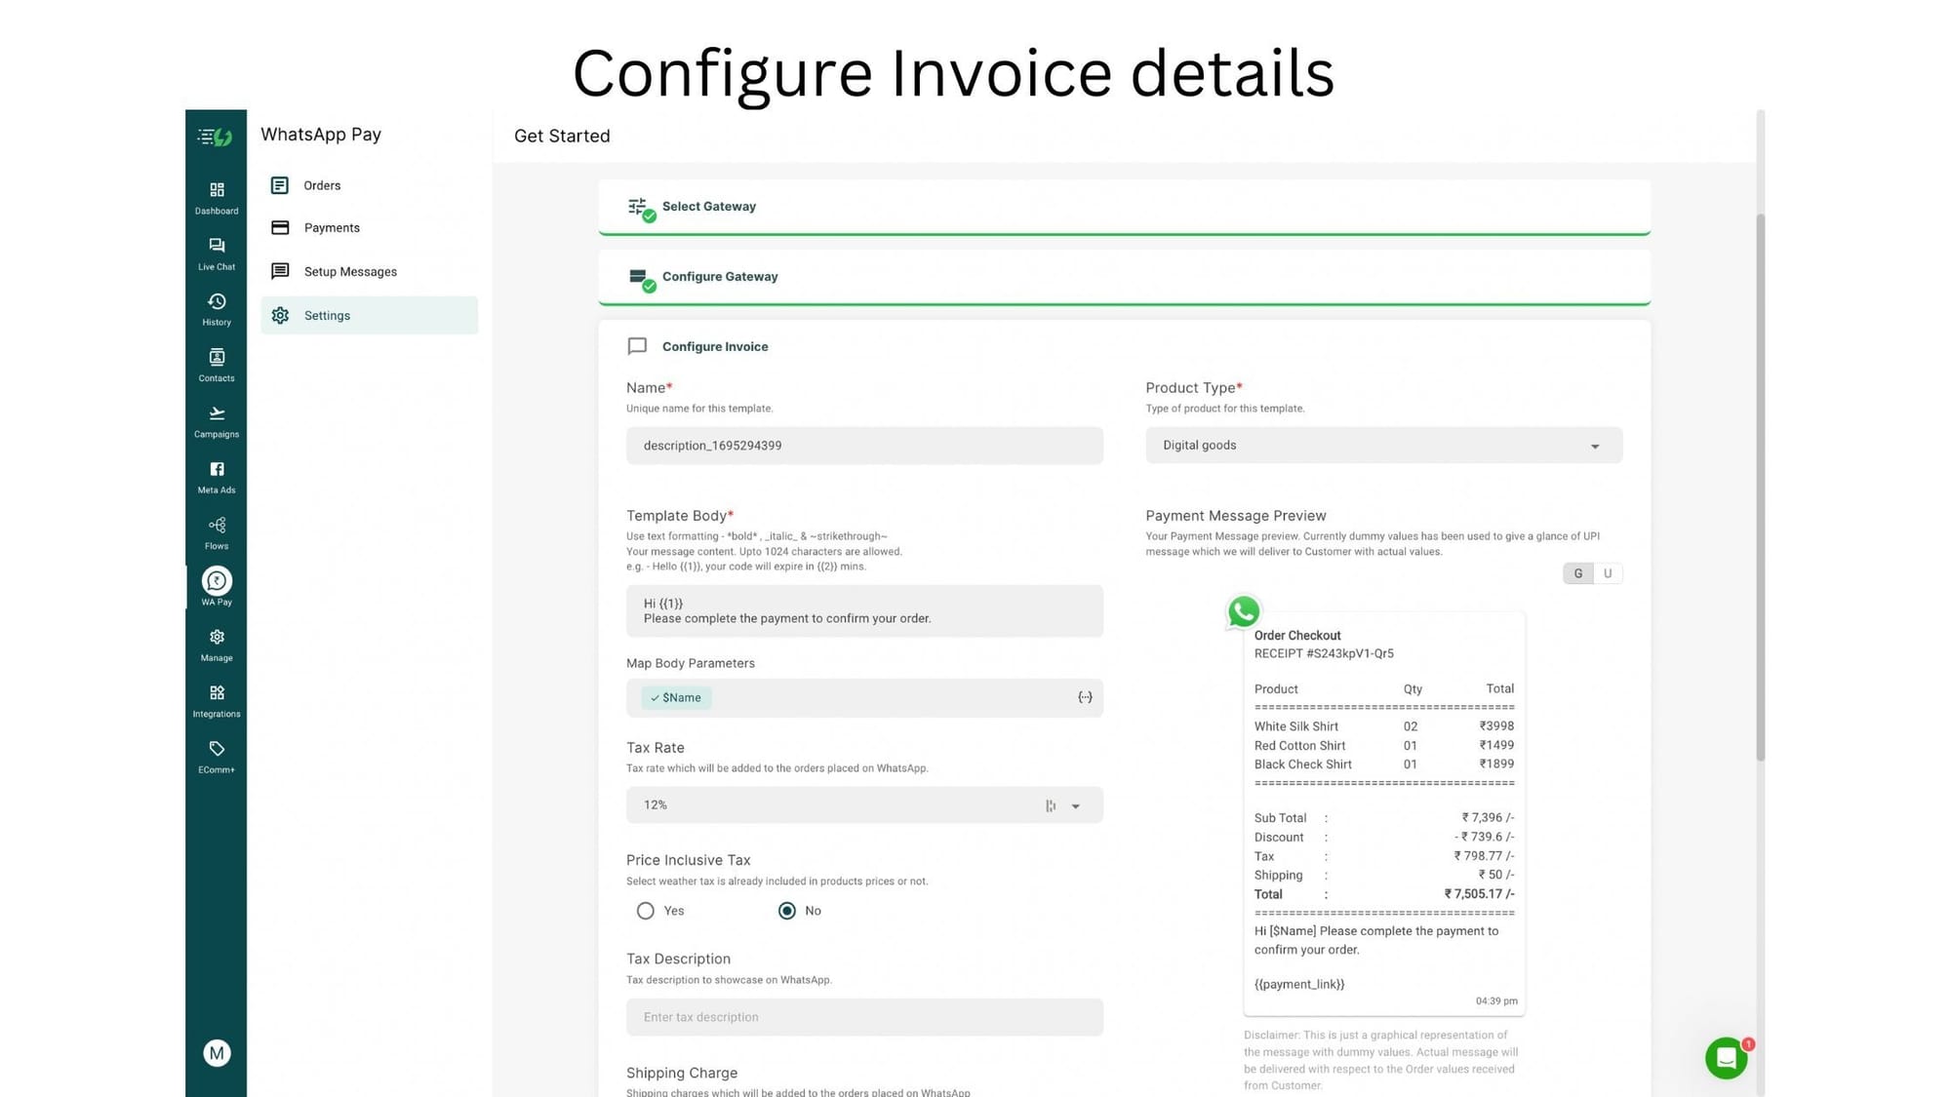1951x1097 pixels.
Task: Open the Integrations sidebar icon
Action: tap(217, 700)
